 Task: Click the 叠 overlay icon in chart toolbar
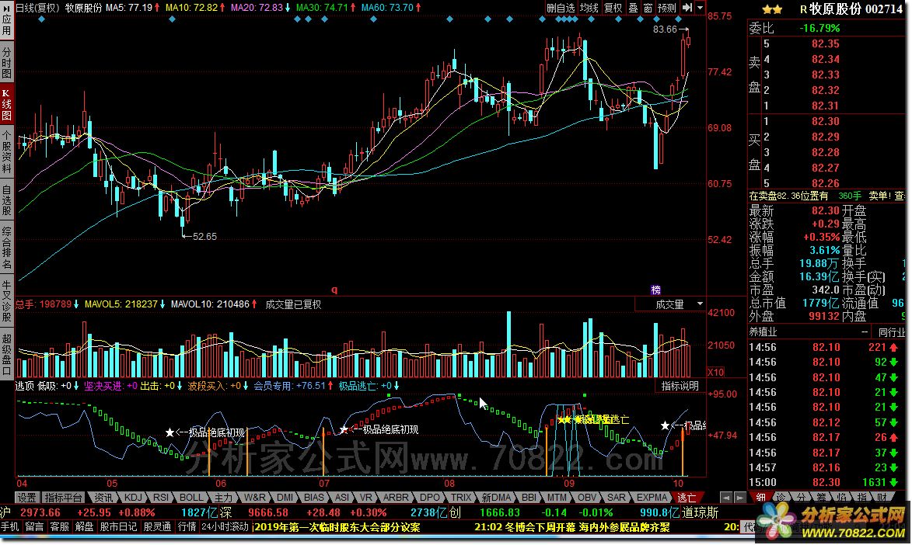coord(633,8)
